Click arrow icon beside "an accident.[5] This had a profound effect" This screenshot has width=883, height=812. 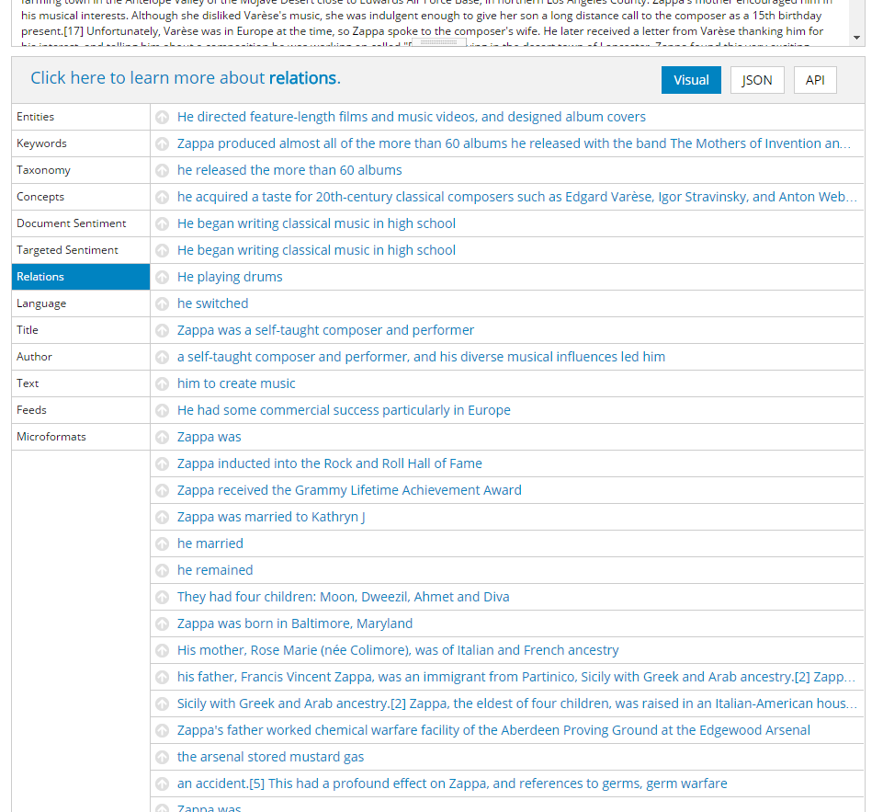(163, 783)
